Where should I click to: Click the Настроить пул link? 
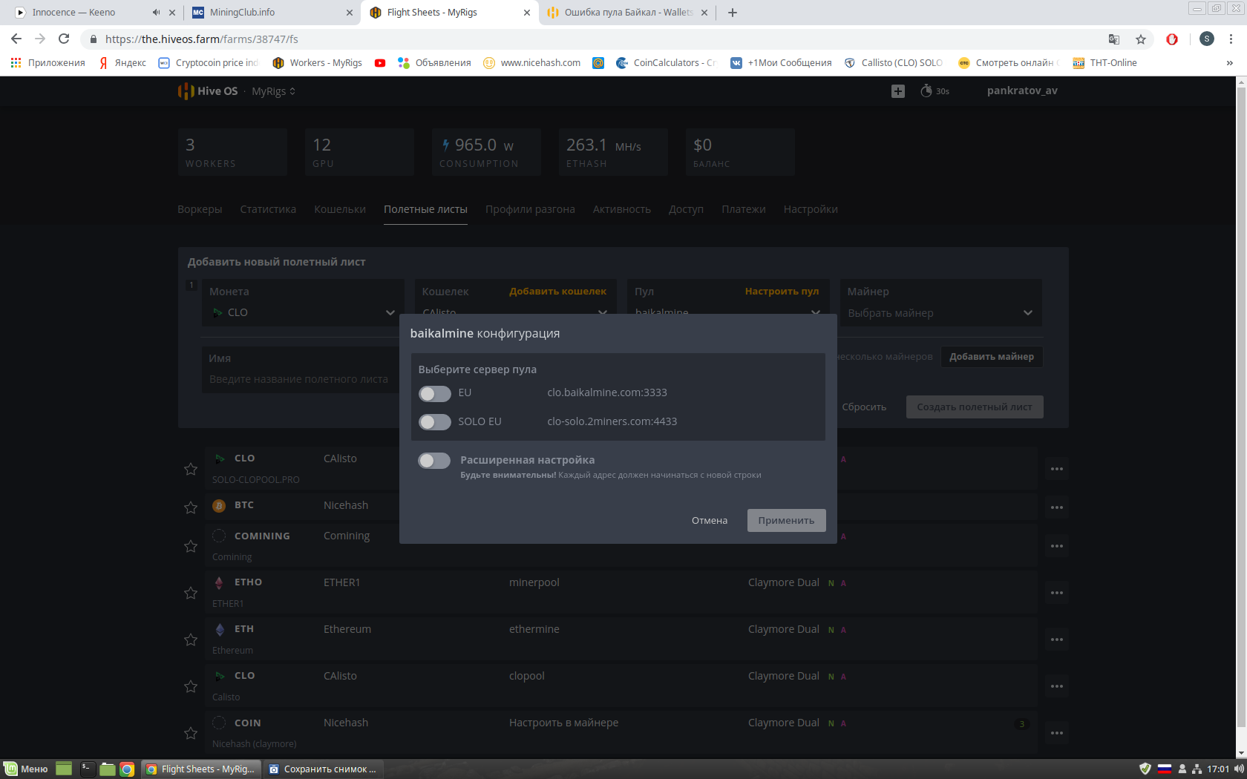click(782, 291)
